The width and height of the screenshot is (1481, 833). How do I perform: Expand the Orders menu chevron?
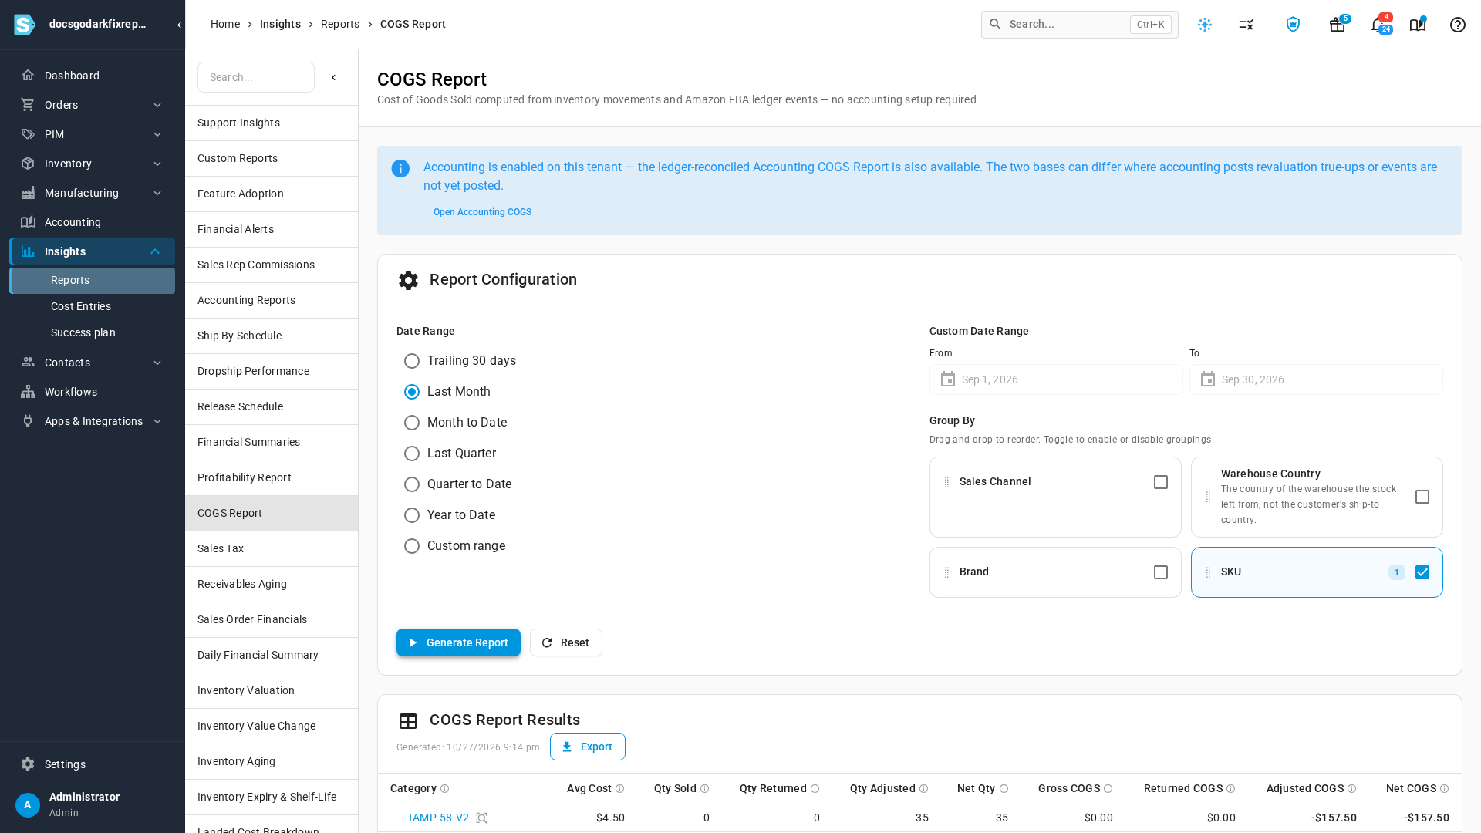(157, 105)
